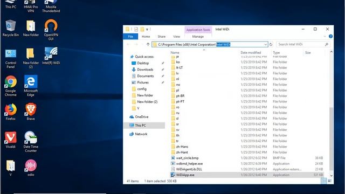This screenshot has height=194, width=345.
Task: Click Explorer Help question mark icon
Action: pos(330,36)
